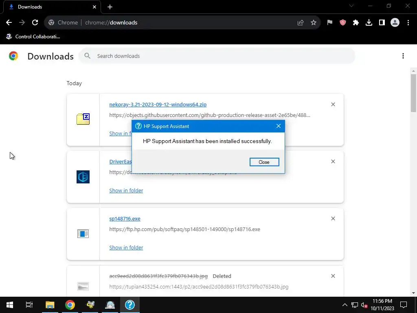Screen dimensions: 417x313
Task: Open the anime character app on taskbar
Action: [x=110, y=305]
